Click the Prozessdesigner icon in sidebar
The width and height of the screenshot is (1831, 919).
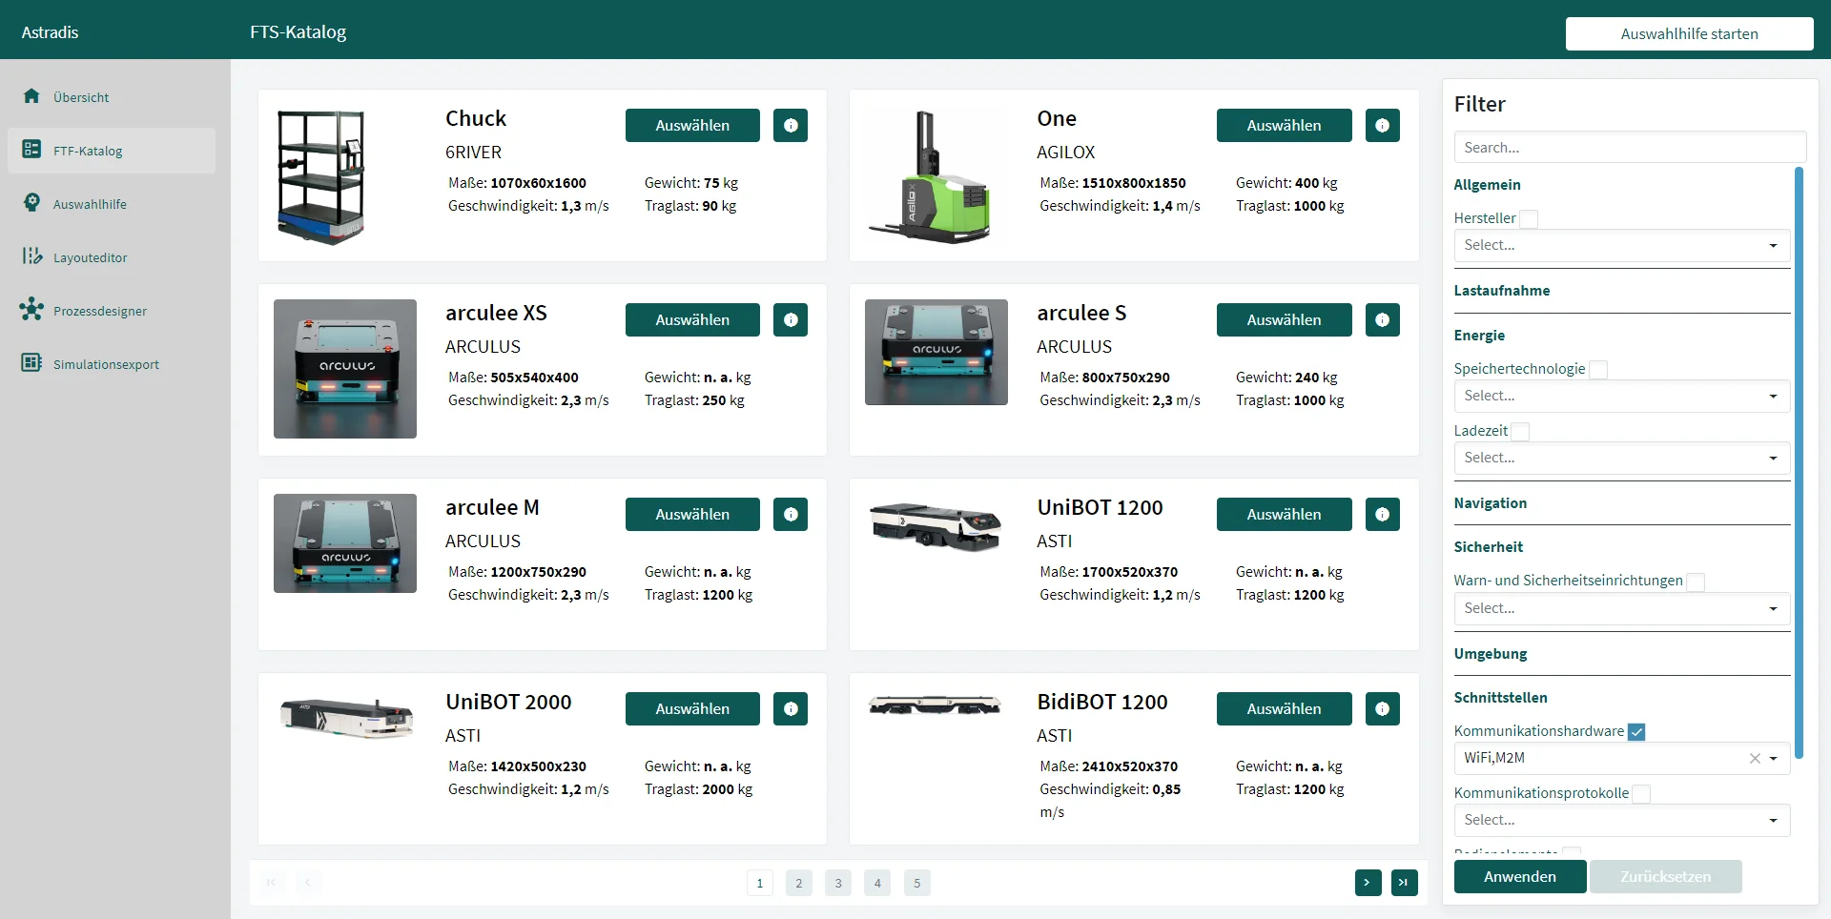pos(31,310)
